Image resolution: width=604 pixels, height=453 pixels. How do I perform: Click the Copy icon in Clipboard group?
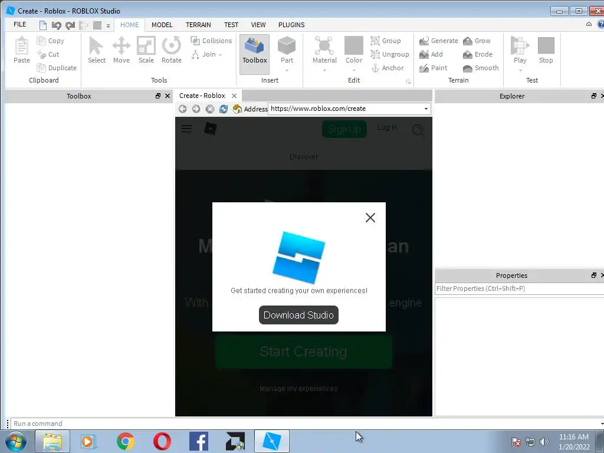point(41,41)
